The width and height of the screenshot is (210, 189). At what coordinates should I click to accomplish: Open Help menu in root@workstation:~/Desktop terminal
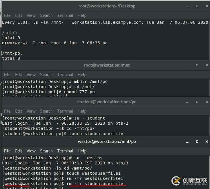click(82, 15)
